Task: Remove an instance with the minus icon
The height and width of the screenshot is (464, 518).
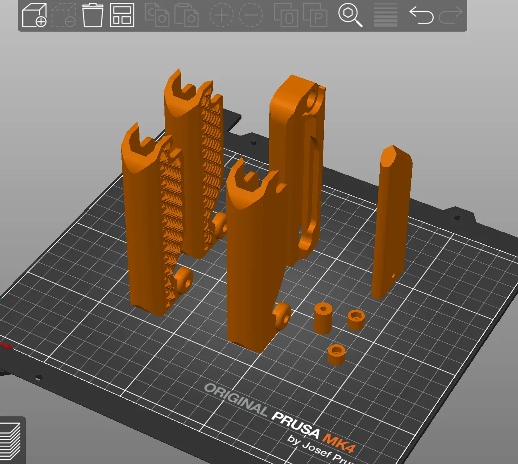Action: (x=250, y=16)
